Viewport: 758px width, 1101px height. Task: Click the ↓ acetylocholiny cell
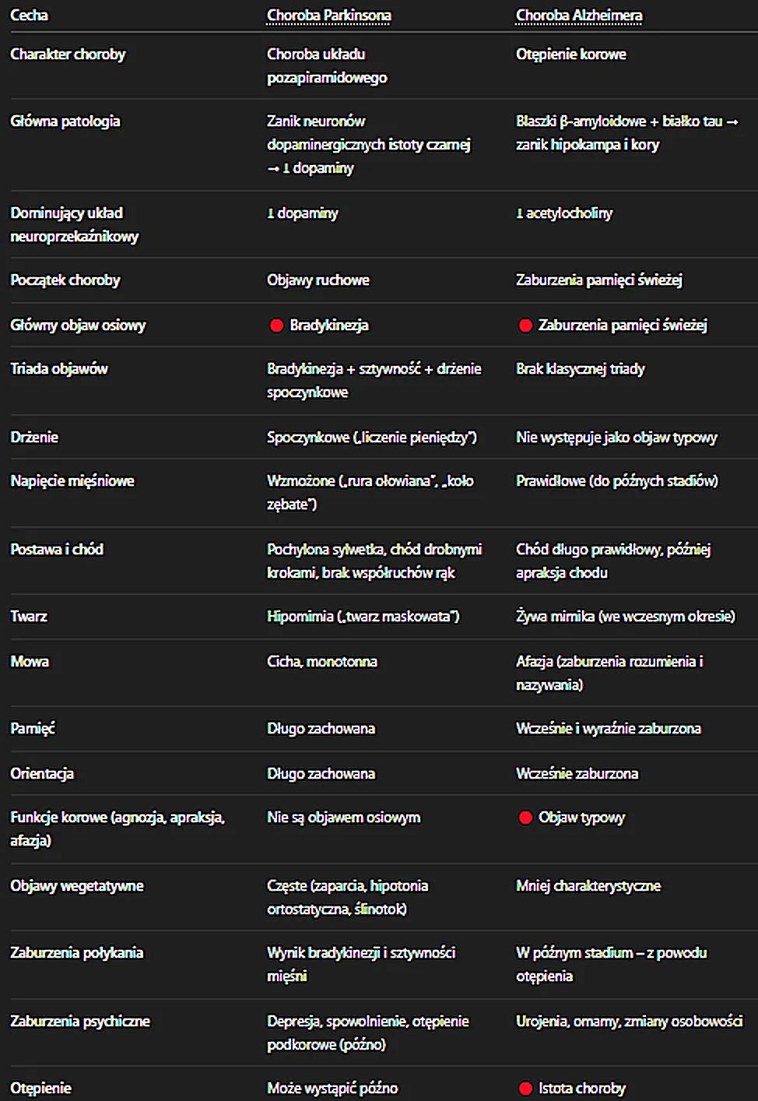[x=564, y=213]
